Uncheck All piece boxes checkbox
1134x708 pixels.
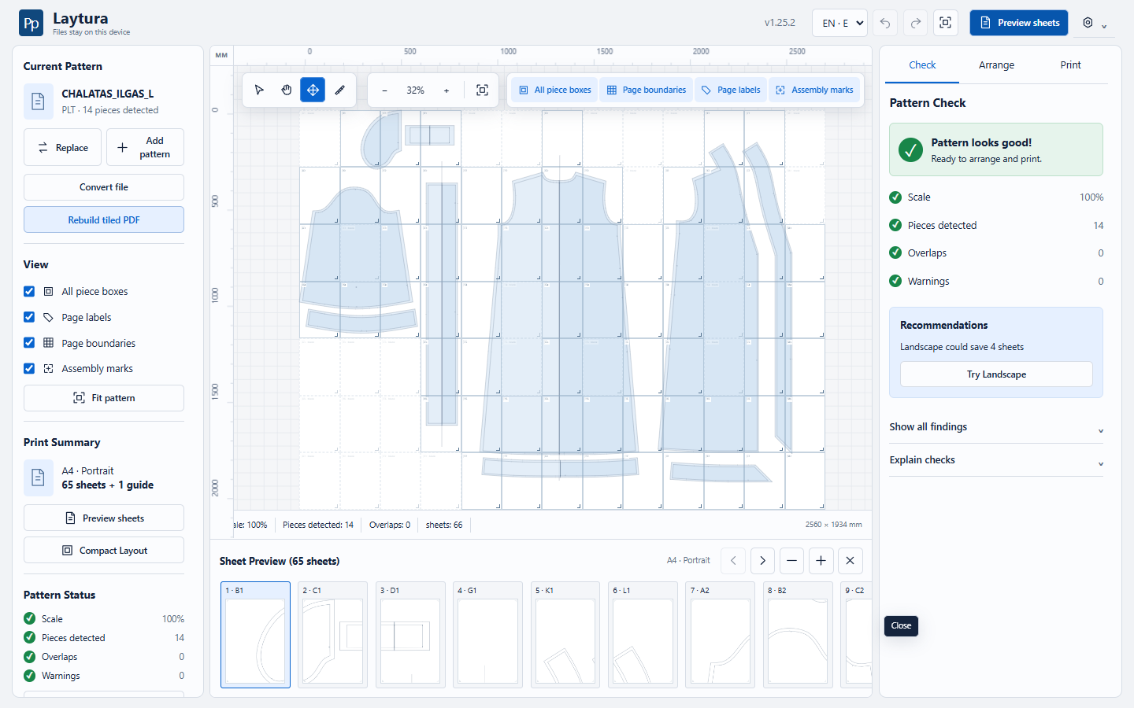tap(29, 291)
